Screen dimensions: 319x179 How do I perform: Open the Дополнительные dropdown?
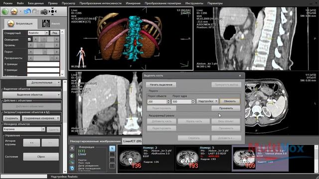43,83
